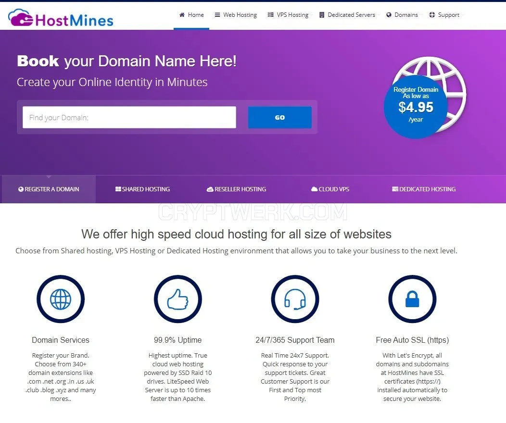The height and width of the screenshot is (423, 506).
Task: Click the HostMines cloud logo
Action: [x=61, y=18]
